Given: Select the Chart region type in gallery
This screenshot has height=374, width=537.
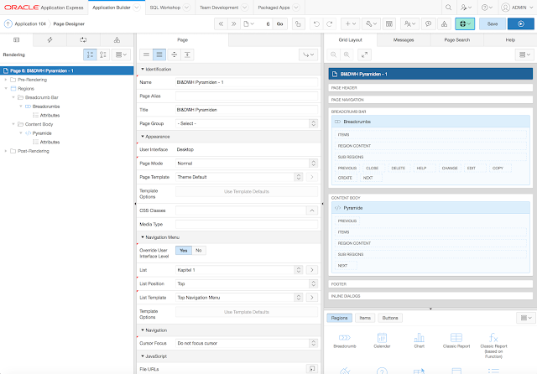Looking at the screenshot, I should coord(420,340).
